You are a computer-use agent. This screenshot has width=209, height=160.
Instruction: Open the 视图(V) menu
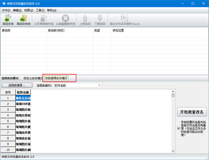(x=29, y=10)
